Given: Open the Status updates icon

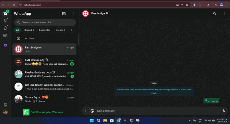Looking at the screenshot, I should [5, 21].
